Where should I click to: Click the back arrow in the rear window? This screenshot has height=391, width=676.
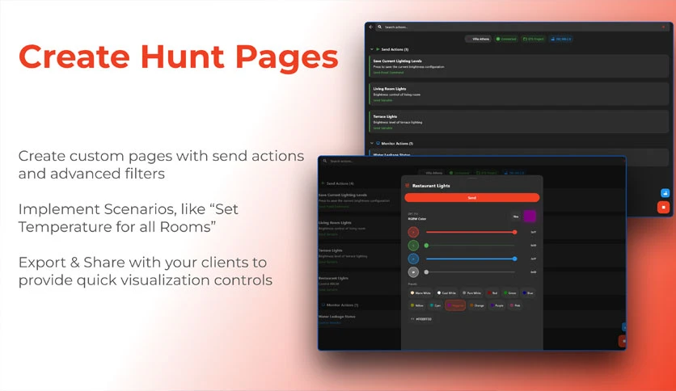click(371, 27)
